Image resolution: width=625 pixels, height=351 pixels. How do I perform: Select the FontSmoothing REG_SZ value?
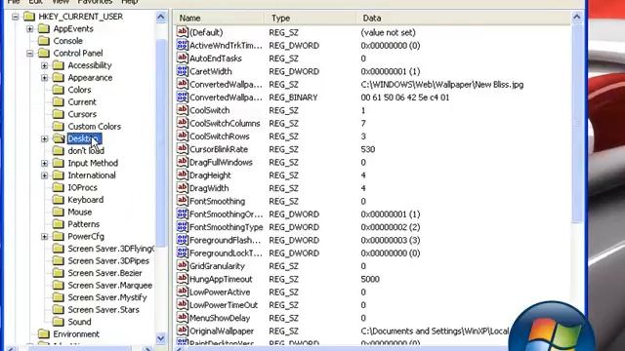click(217, 201)
